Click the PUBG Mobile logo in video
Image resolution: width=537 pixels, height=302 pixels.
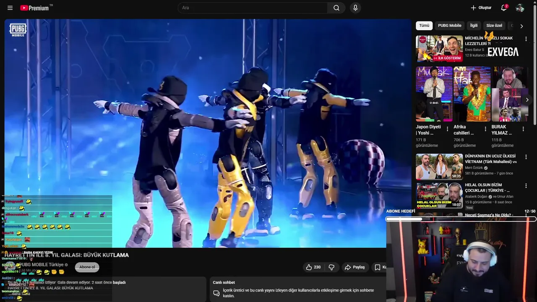click(18, 29)
